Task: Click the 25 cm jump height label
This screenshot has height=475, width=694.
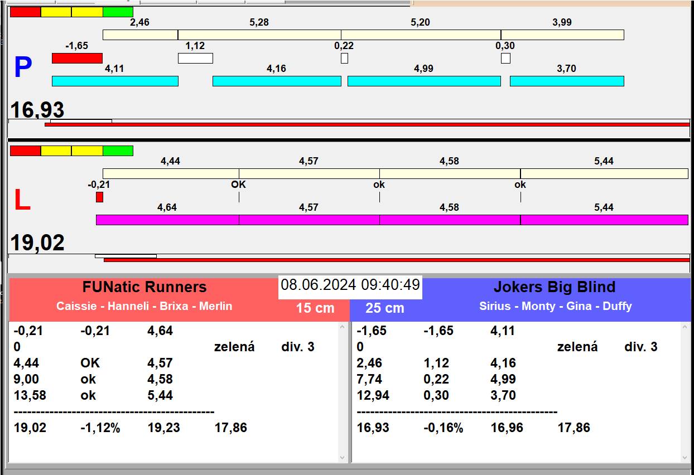Action: tap(384, 308)
